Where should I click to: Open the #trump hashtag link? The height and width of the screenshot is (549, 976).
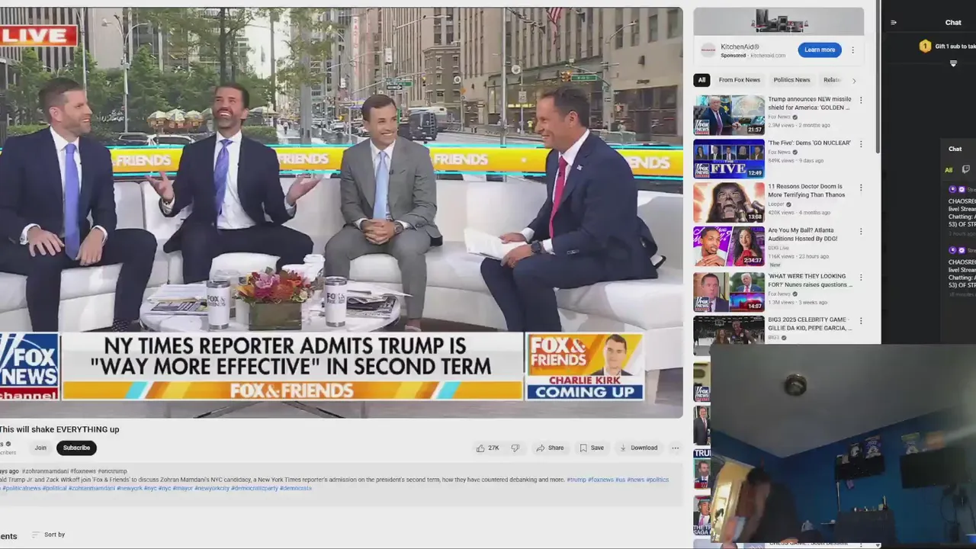pos(576,480)
